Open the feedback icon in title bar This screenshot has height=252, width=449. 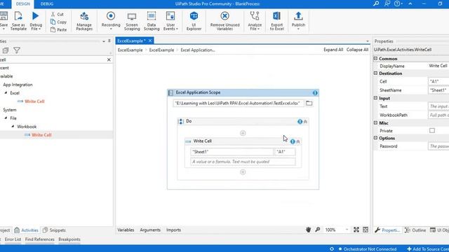pyautogui.click(x=387, y=3)
